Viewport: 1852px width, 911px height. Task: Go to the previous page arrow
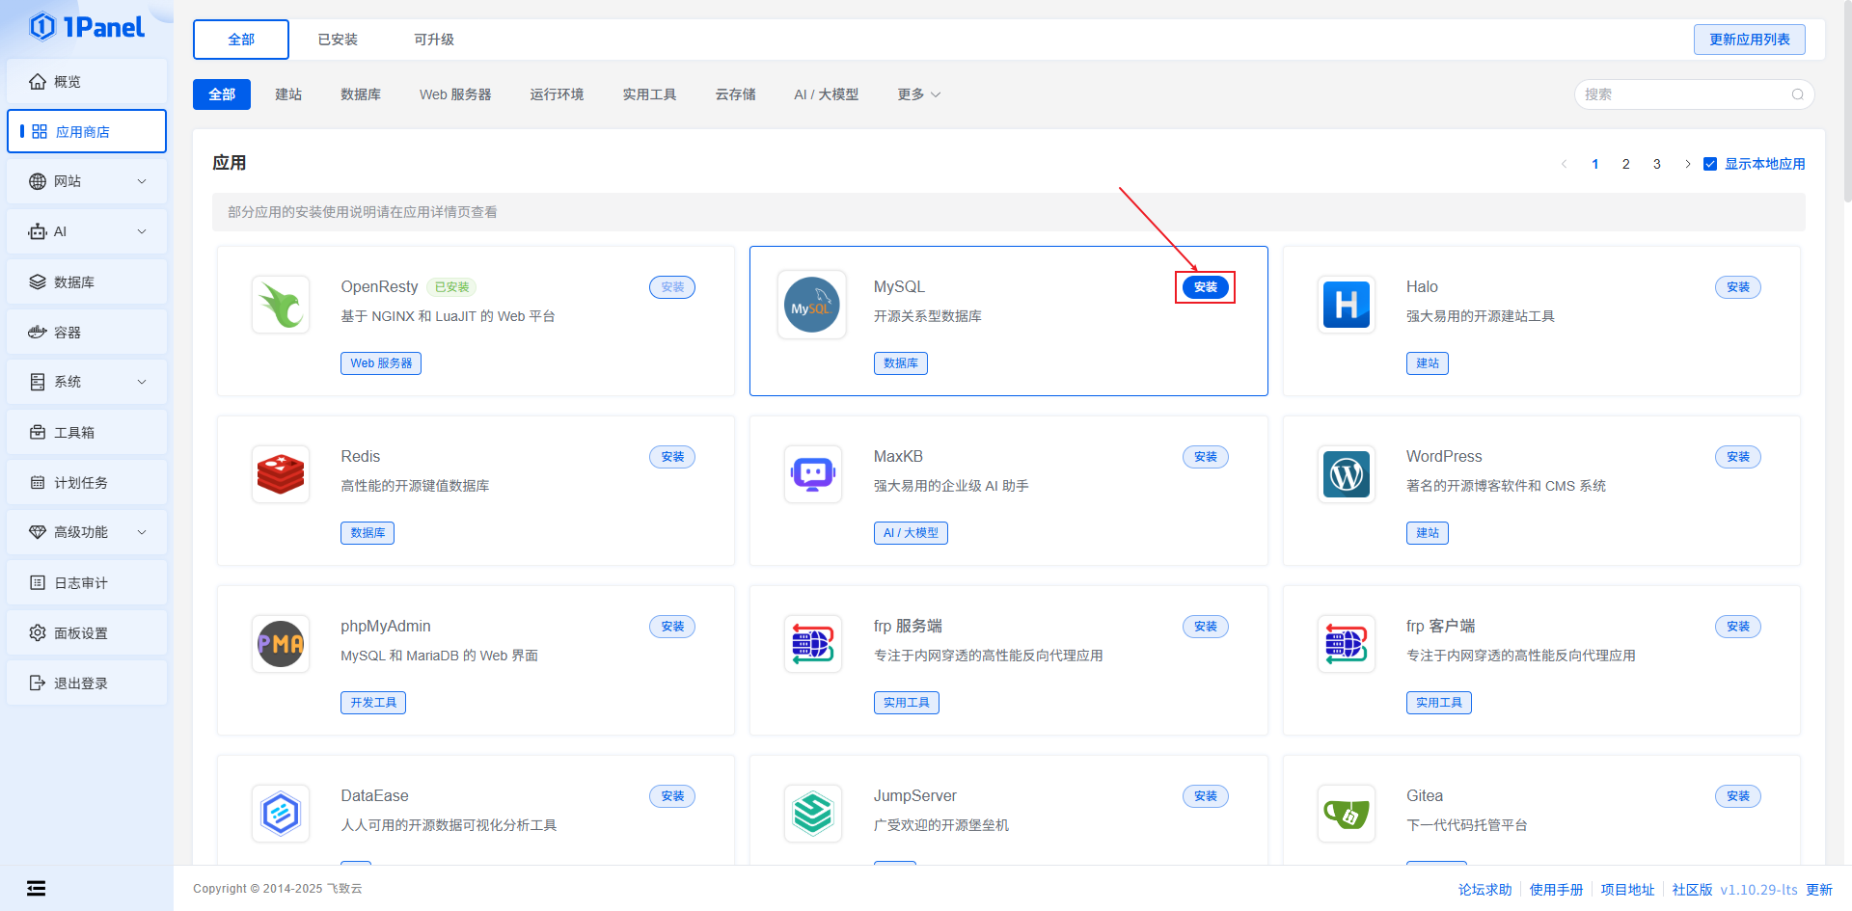pyautogui.click(x=1564, y=164)
